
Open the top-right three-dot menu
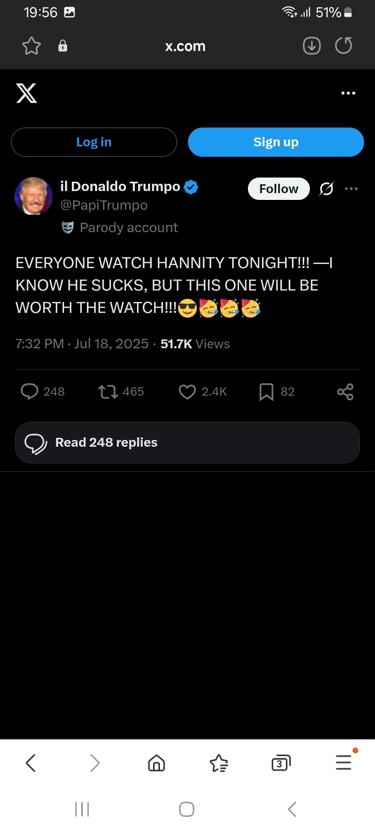point(348,93)
